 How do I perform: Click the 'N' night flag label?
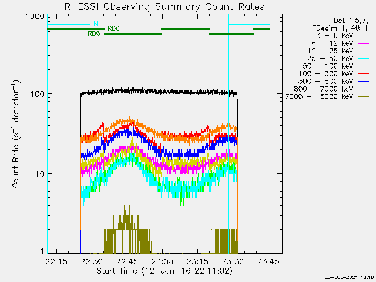[x=96, y=23]
